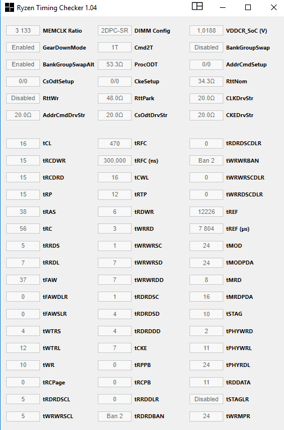Click the snap layout icon in title bar
This screenshot has height=430, width=284.
197,6
